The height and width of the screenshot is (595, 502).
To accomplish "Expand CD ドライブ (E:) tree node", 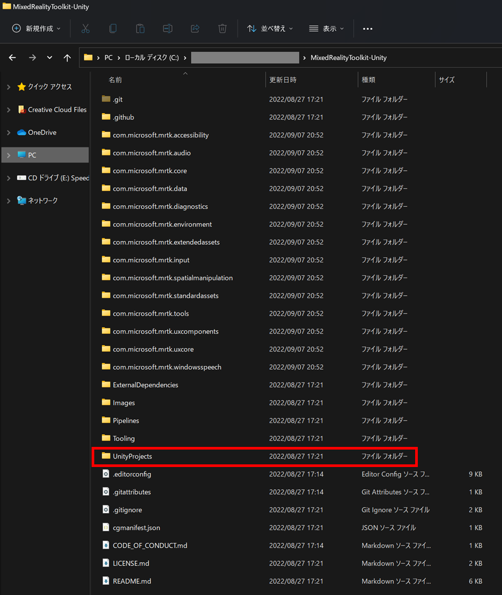I will coord(9,178).
